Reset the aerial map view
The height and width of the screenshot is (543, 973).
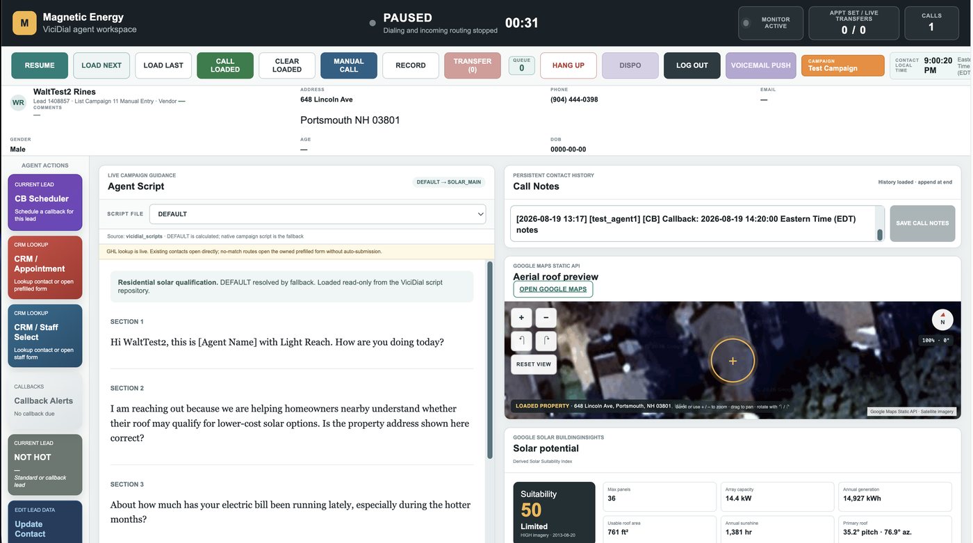pos(534,364)
